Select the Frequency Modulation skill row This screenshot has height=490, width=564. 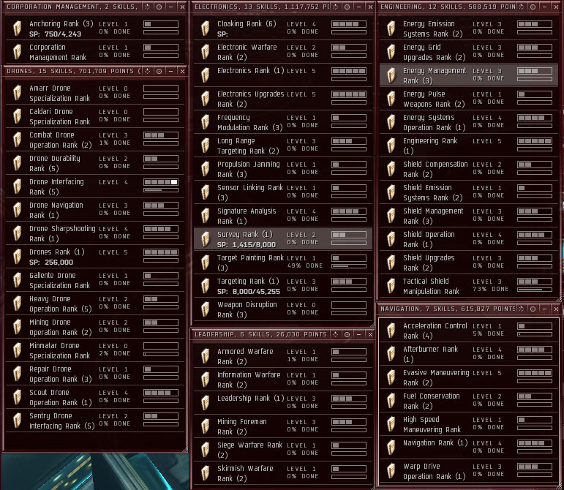[283, 122]
